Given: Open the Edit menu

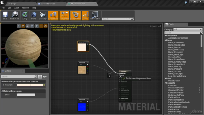Looking at the screenshot, I should [x=9, y=8].
